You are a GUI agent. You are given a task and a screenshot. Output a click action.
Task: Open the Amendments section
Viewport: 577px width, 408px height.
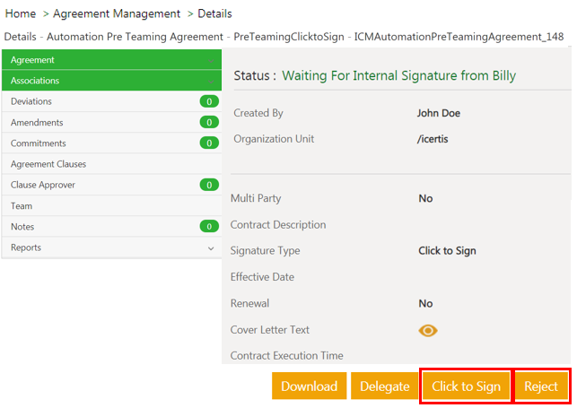click(35, 122)
